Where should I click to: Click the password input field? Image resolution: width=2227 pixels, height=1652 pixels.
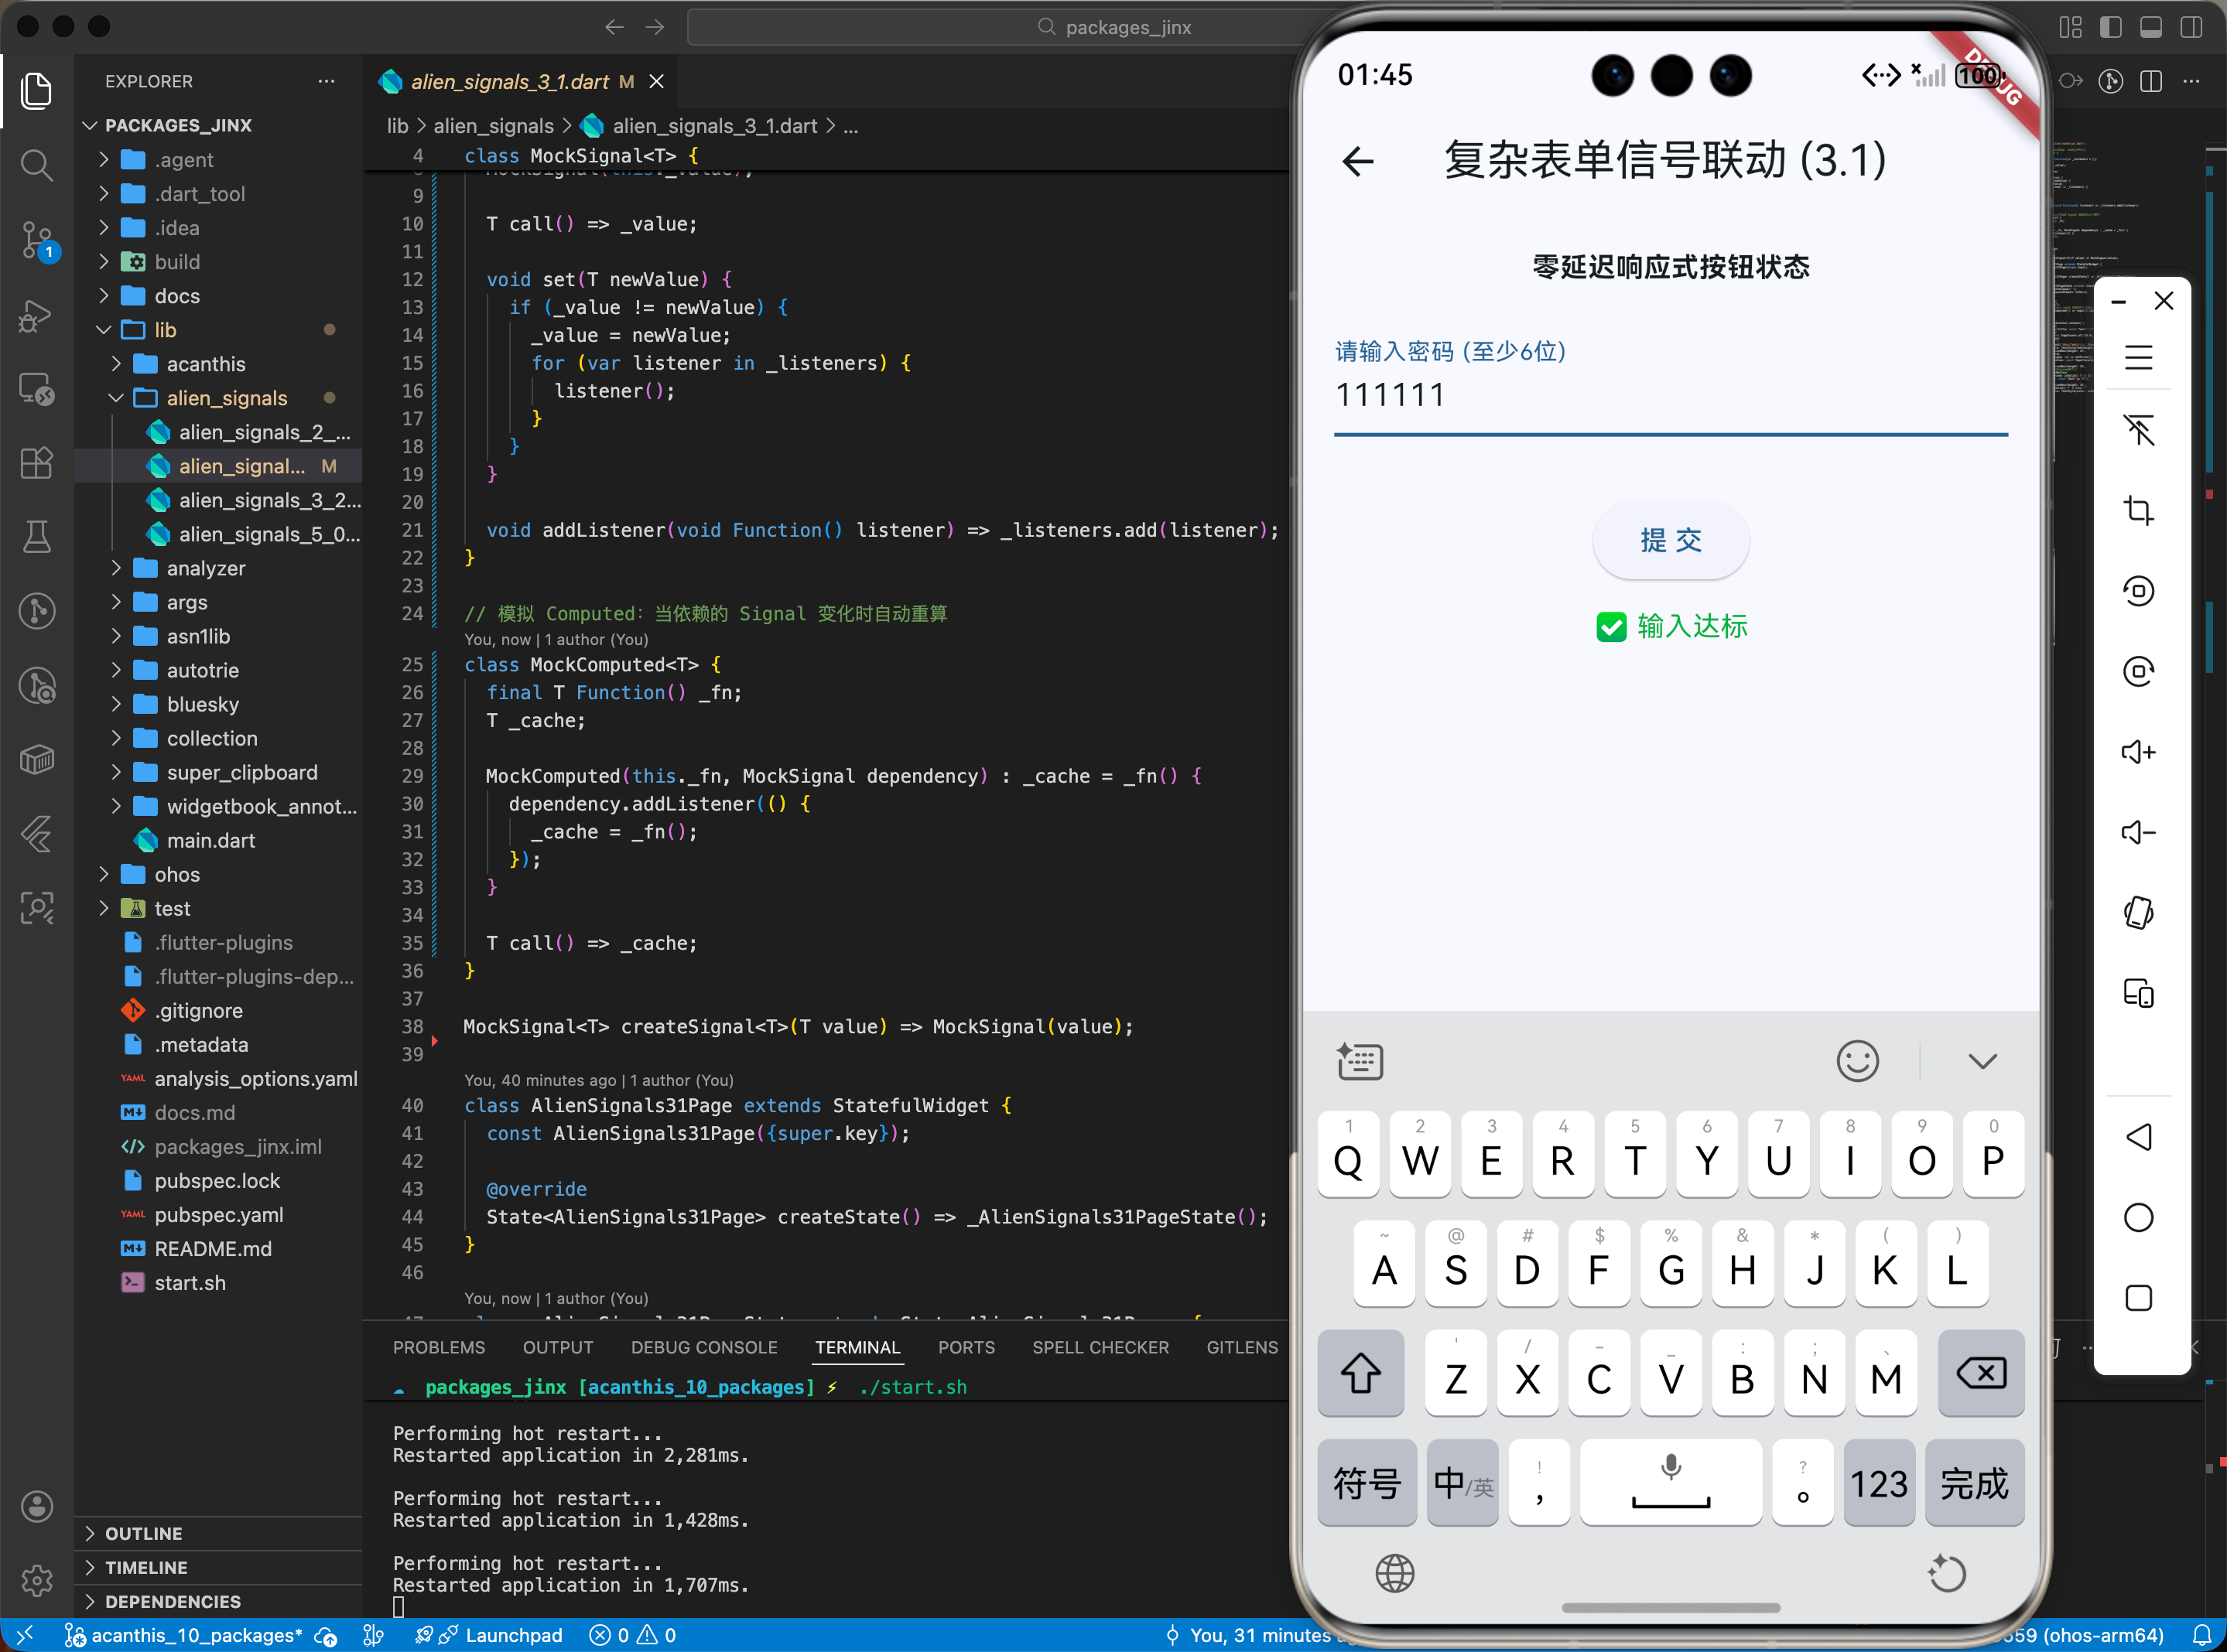pyautogui.click(x=1670, y=396)
